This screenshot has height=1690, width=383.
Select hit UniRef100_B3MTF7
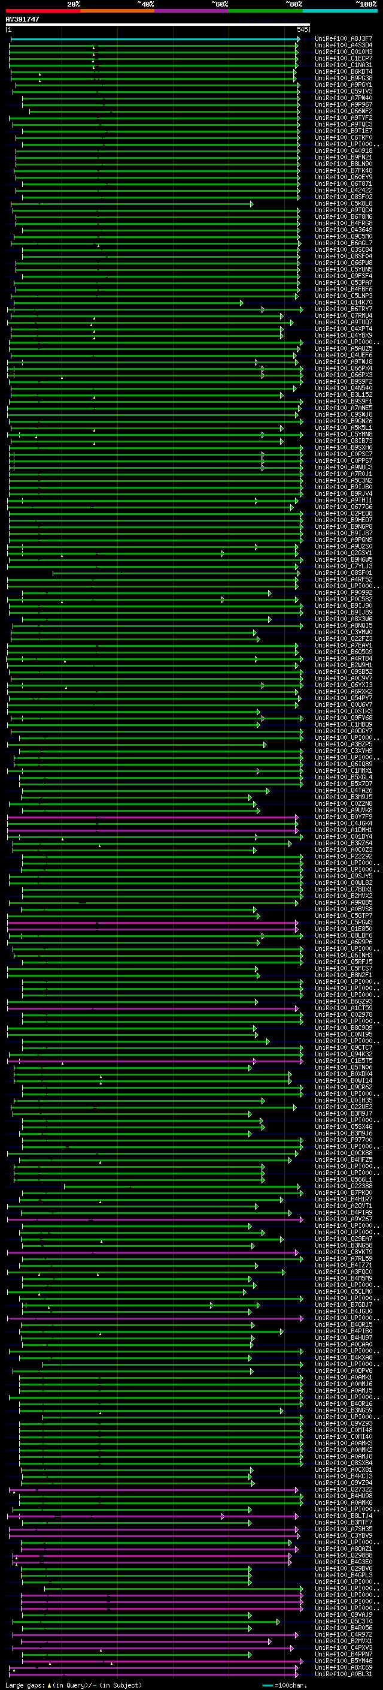343,1523
